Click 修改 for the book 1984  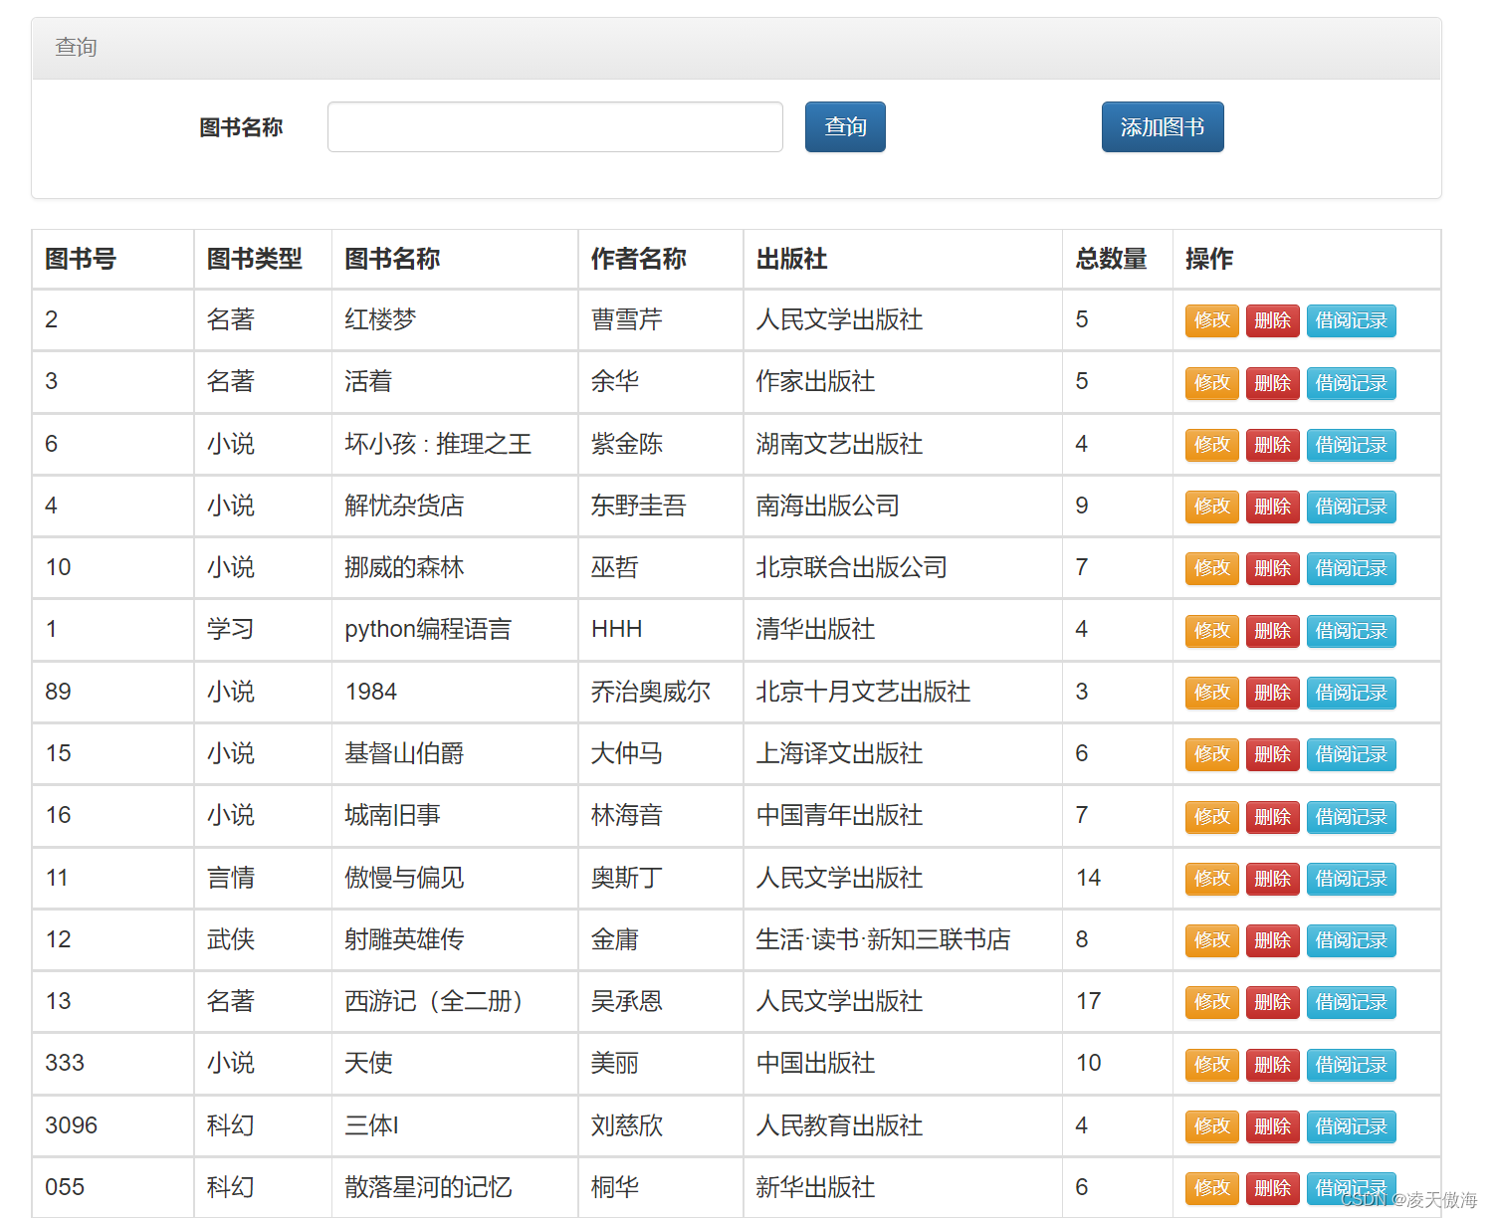click(x=1212, y=693)
